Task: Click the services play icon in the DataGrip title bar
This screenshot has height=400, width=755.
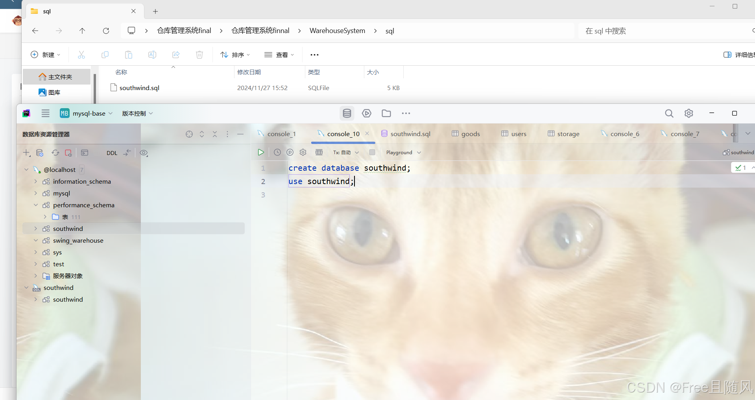Action: [367, 113]
